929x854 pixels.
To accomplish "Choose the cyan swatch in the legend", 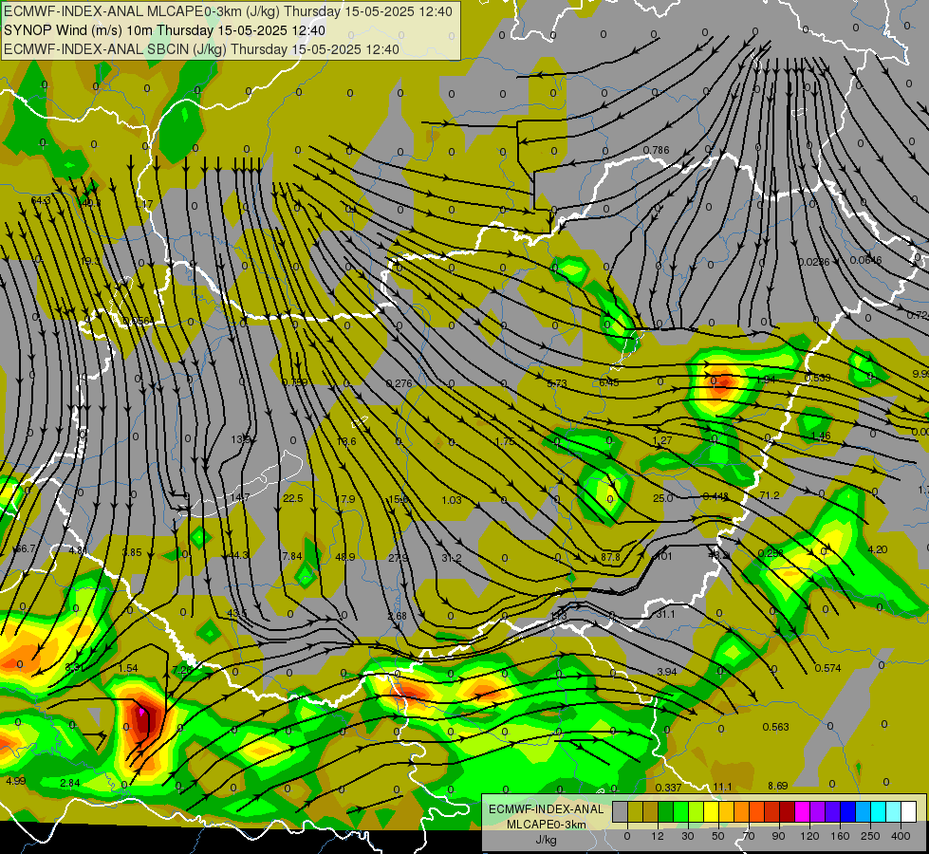I will pos(878,811).
